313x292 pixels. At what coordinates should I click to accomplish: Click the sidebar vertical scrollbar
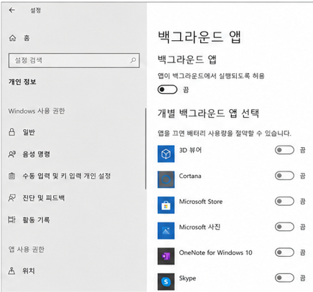click(146, 149)
